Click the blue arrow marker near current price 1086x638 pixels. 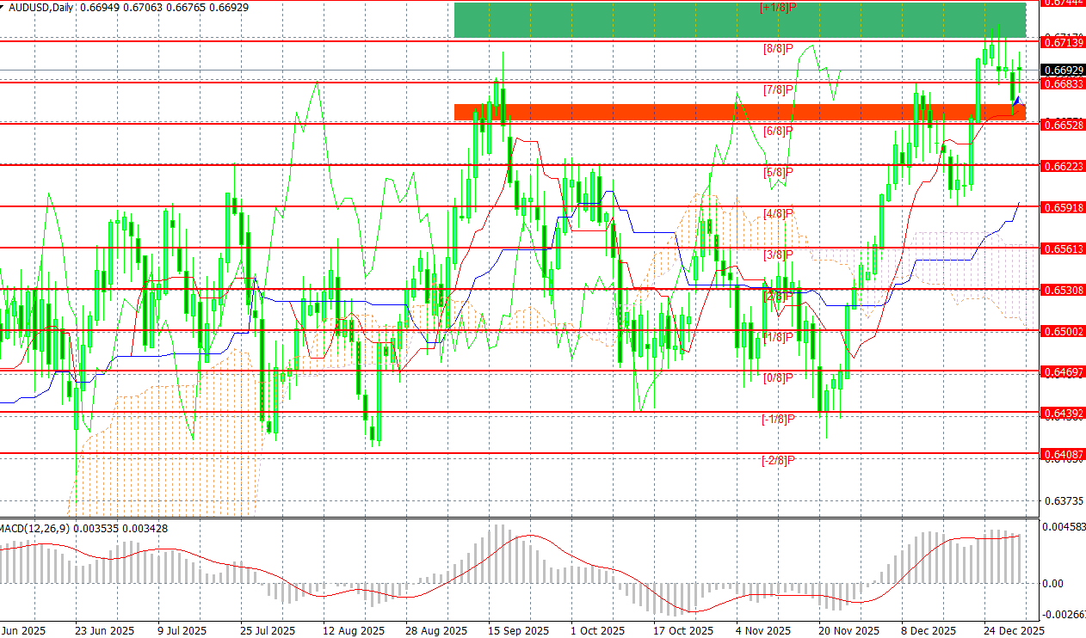tap(1018, 103)
